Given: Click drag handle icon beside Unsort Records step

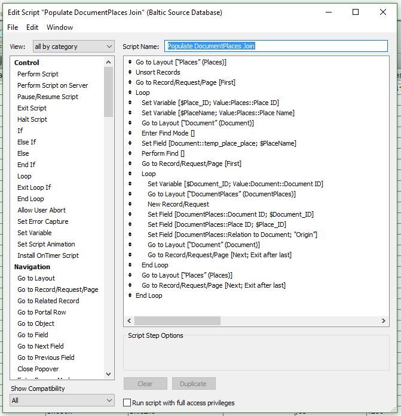Looking at the screenshot, I should (x=130, y=72).
